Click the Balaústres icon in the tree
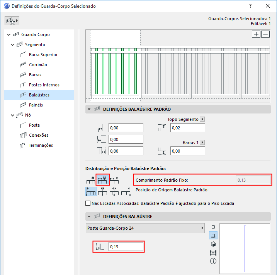 (x=23, y=95)
